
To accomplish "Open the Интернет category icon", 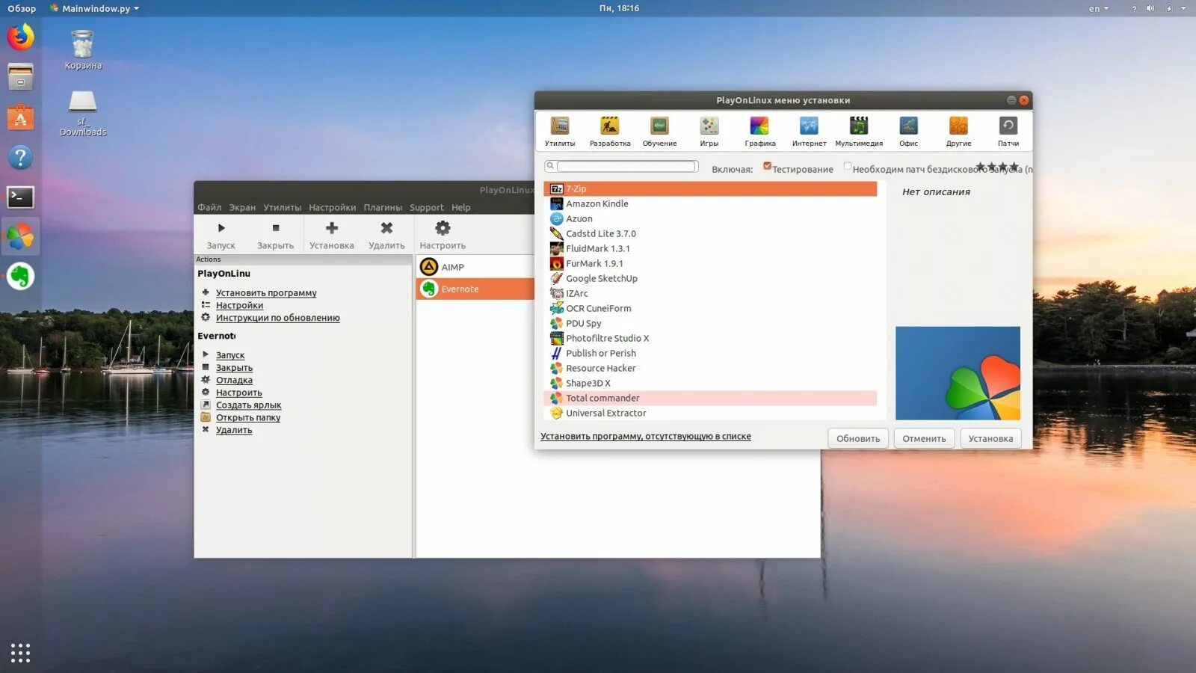I will pos(809,126).
